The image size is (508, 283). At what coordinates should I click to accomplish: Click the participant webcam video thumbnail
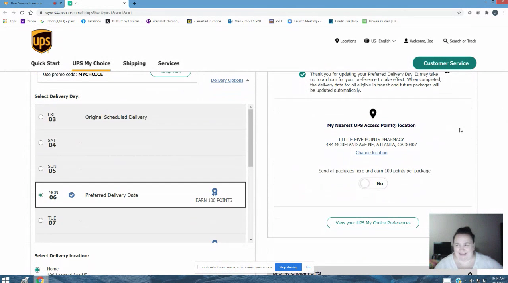(x=466, y=241)
